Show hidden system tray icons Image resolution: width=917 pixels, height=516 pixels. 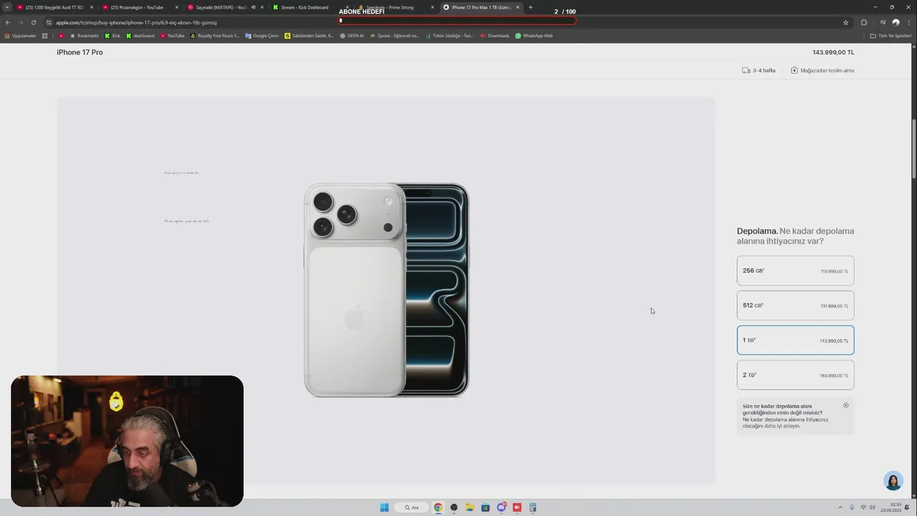[x=840, y=507]
